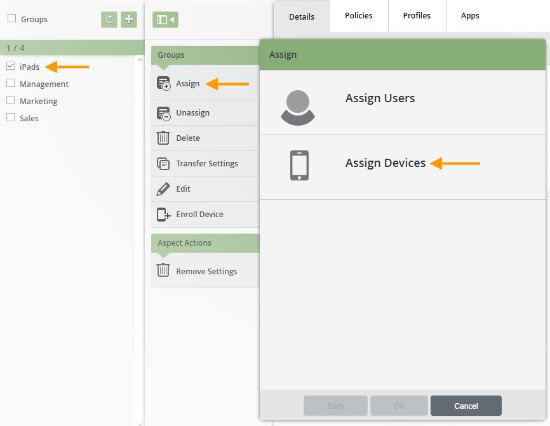The width and height of the screenshot is (550, 426).
Task: Switch to the Apps tab
Action: pyautogui.click(x=470, y=16)
